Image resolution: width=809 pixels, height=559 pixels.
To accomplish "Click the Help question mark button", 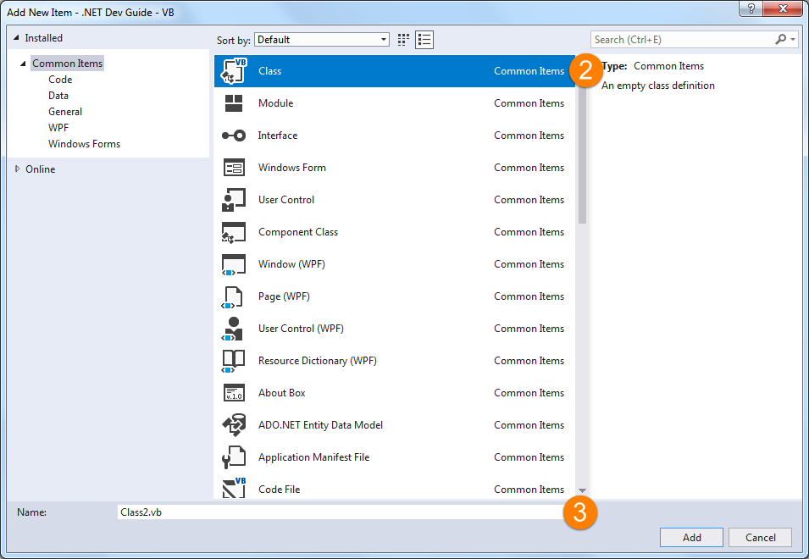I will point(751,8).
